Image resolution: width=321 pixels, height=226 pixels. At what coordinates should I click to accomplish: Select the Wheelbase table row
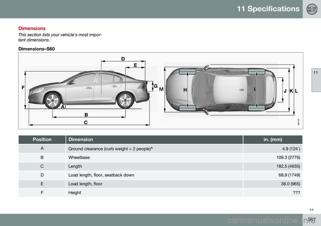pyautogui.click(x=160, y=157)
